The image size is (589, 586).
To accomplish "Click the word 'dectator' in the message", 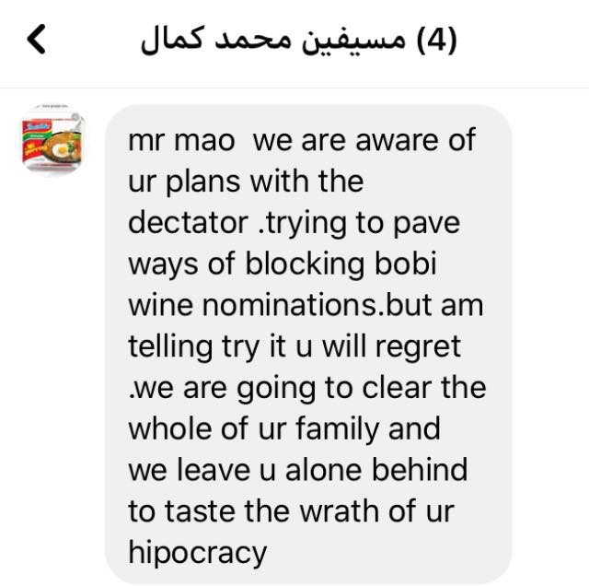I will pyautogui.click(x=188, y=222).
